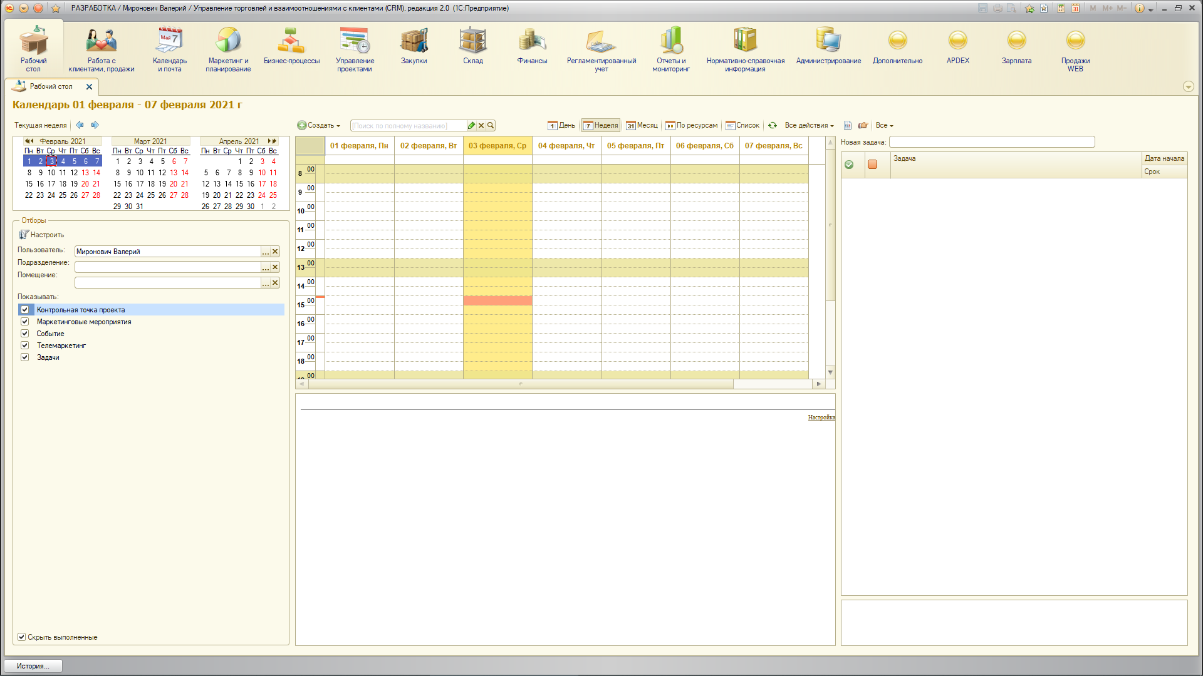Open Финансы section

click(532, 45)
